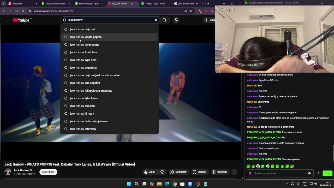Screen dimensions: 334x188
Task: Dislike the video with thumbs down
Action: [162, 172]
